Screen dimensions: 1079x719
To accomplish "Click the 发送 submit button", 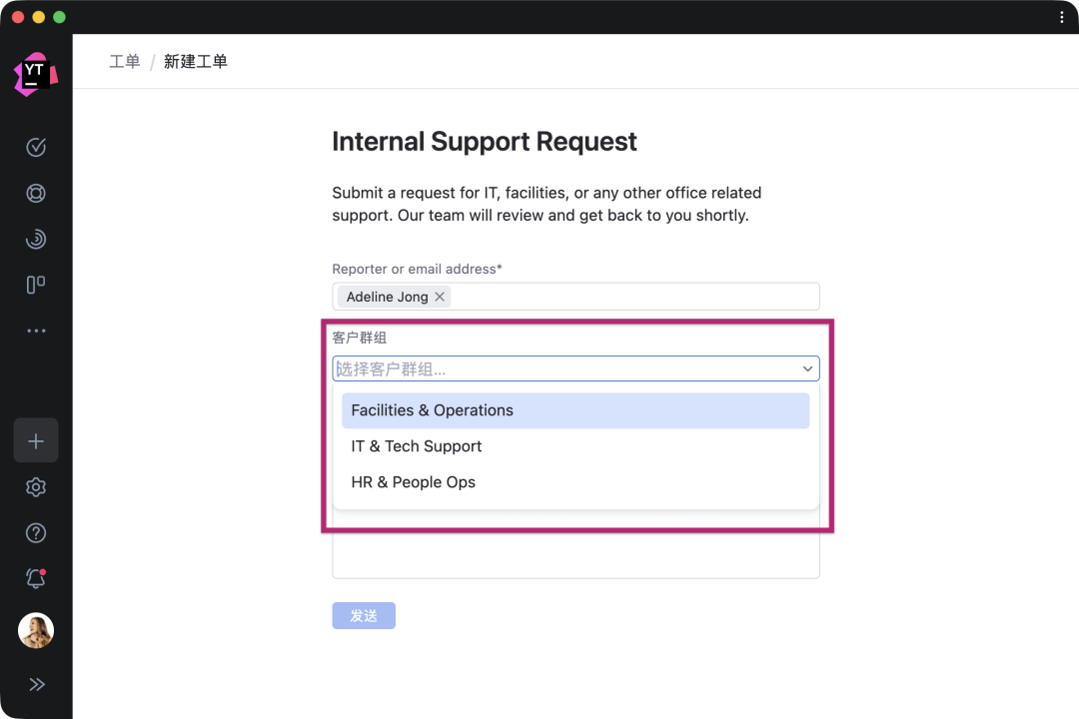I will (364, 616).
